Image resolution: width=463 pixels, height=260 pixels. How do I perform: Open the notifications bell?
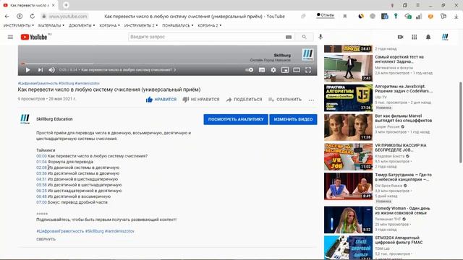(x=428, y=37)
